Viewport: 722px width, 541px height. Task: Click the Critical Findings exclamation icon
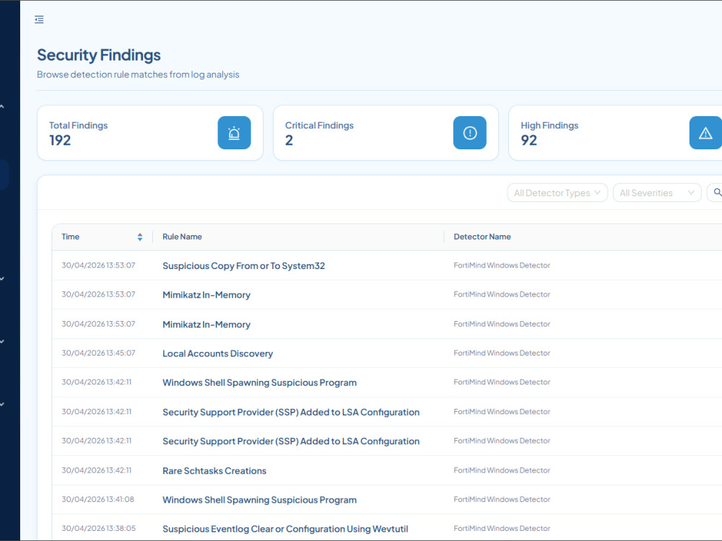pyautogui.click(x=470, y=133)
